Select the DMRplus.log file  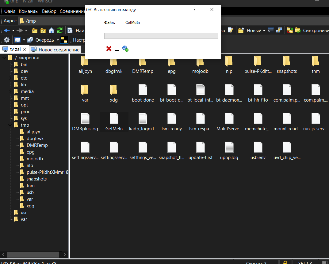[x=85, y=122]
